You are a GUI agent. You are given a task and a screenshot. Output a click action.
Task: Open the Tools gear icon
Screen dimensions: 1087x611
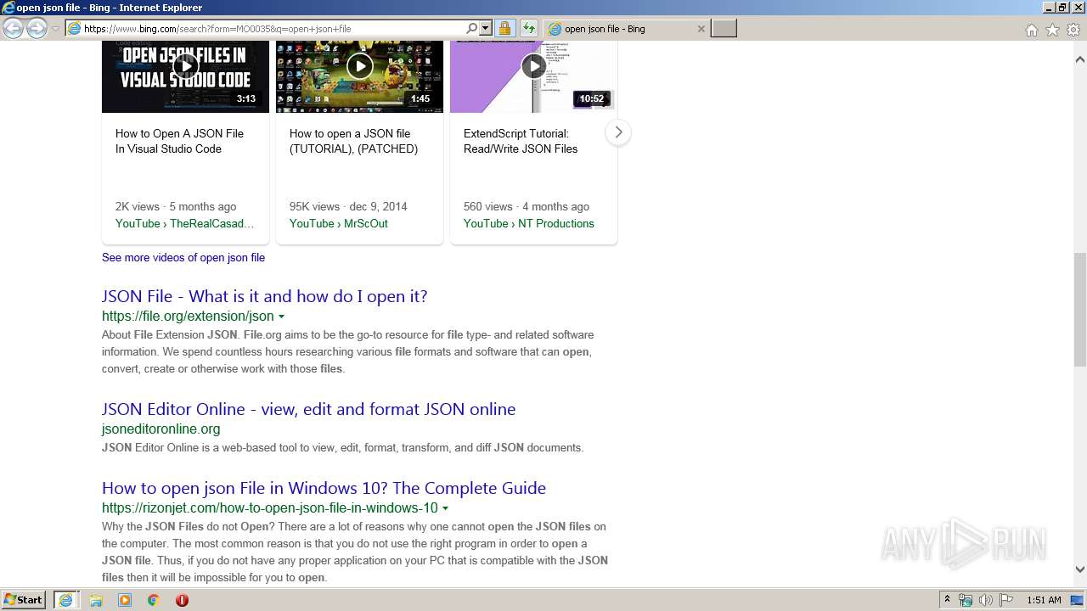[1073, 30]
